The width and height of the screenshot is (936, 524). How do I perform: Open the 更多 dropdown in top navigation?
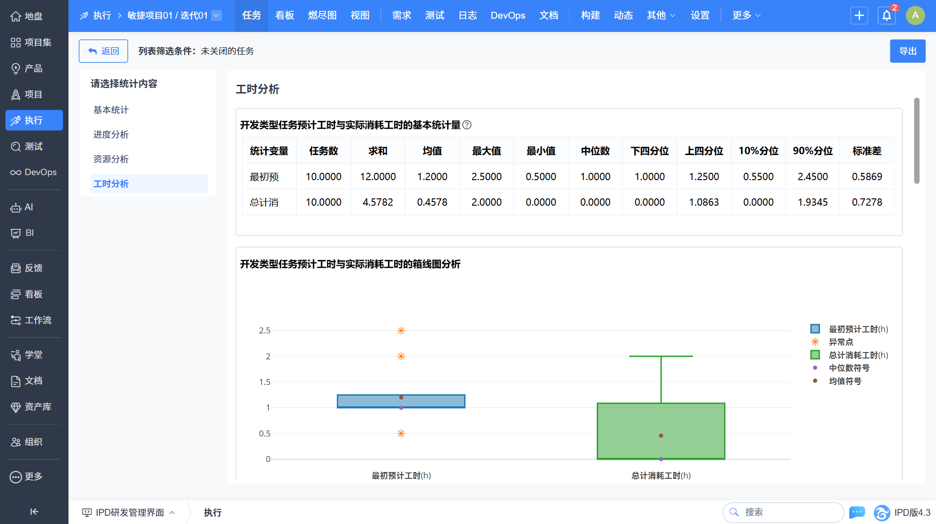pos(746,16)
